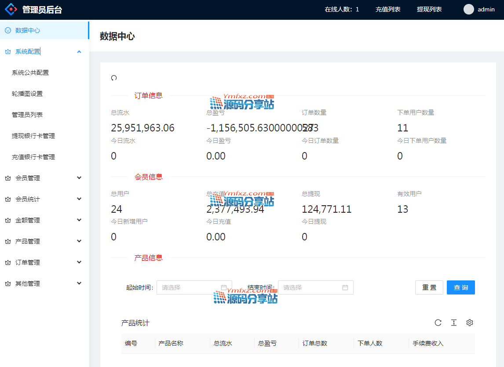Select 数据中心 in the sidebar
Screen dimensions: 504x367
click(28, 30)
